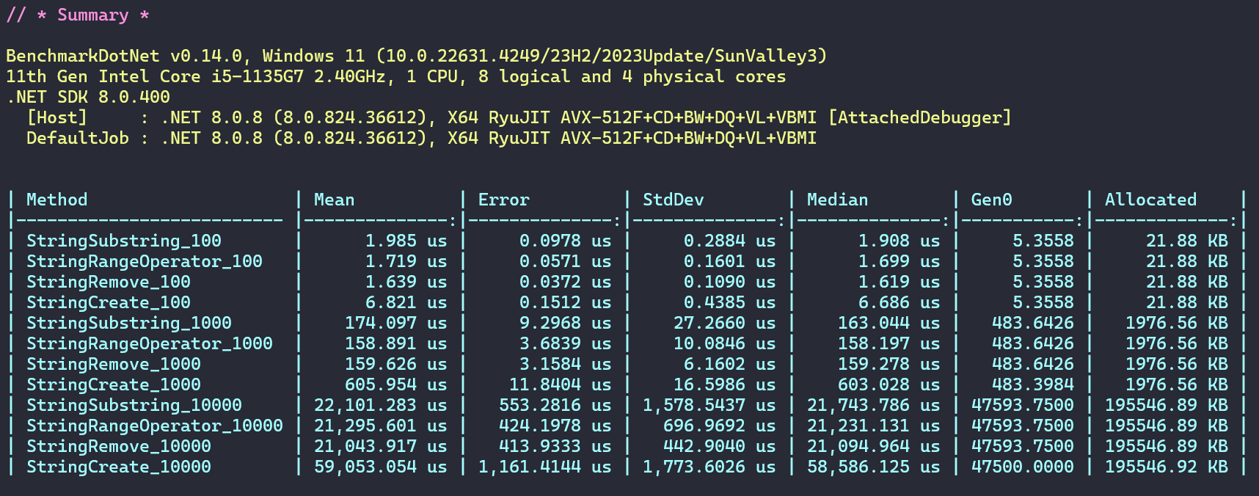
Task: Click the 'Error' column header
Action: pyautogui.click(x=504, y=200)
